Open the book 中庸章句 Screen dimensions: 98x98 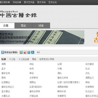tap(62, 96)
